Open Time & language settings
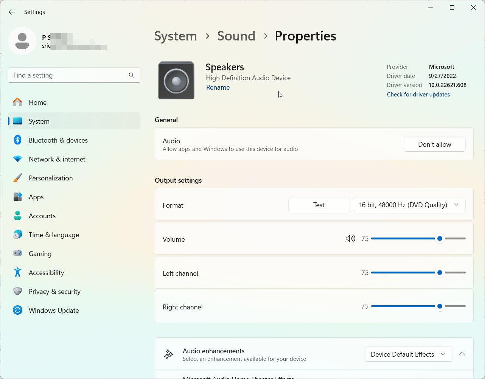This screenshot has width=485, height=379. click(74, 235)
